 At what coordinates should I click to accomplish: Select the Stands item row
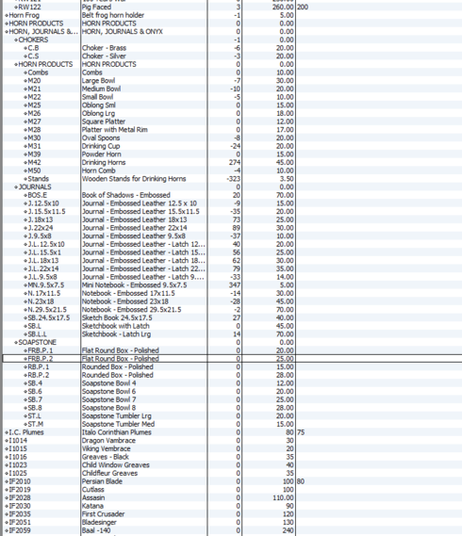click(231, 179)
